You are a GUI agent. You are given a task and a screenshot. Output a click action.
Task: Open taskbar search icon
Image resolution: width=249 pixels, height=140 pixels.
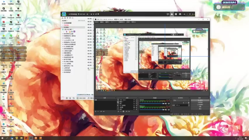tap(7, 138)
